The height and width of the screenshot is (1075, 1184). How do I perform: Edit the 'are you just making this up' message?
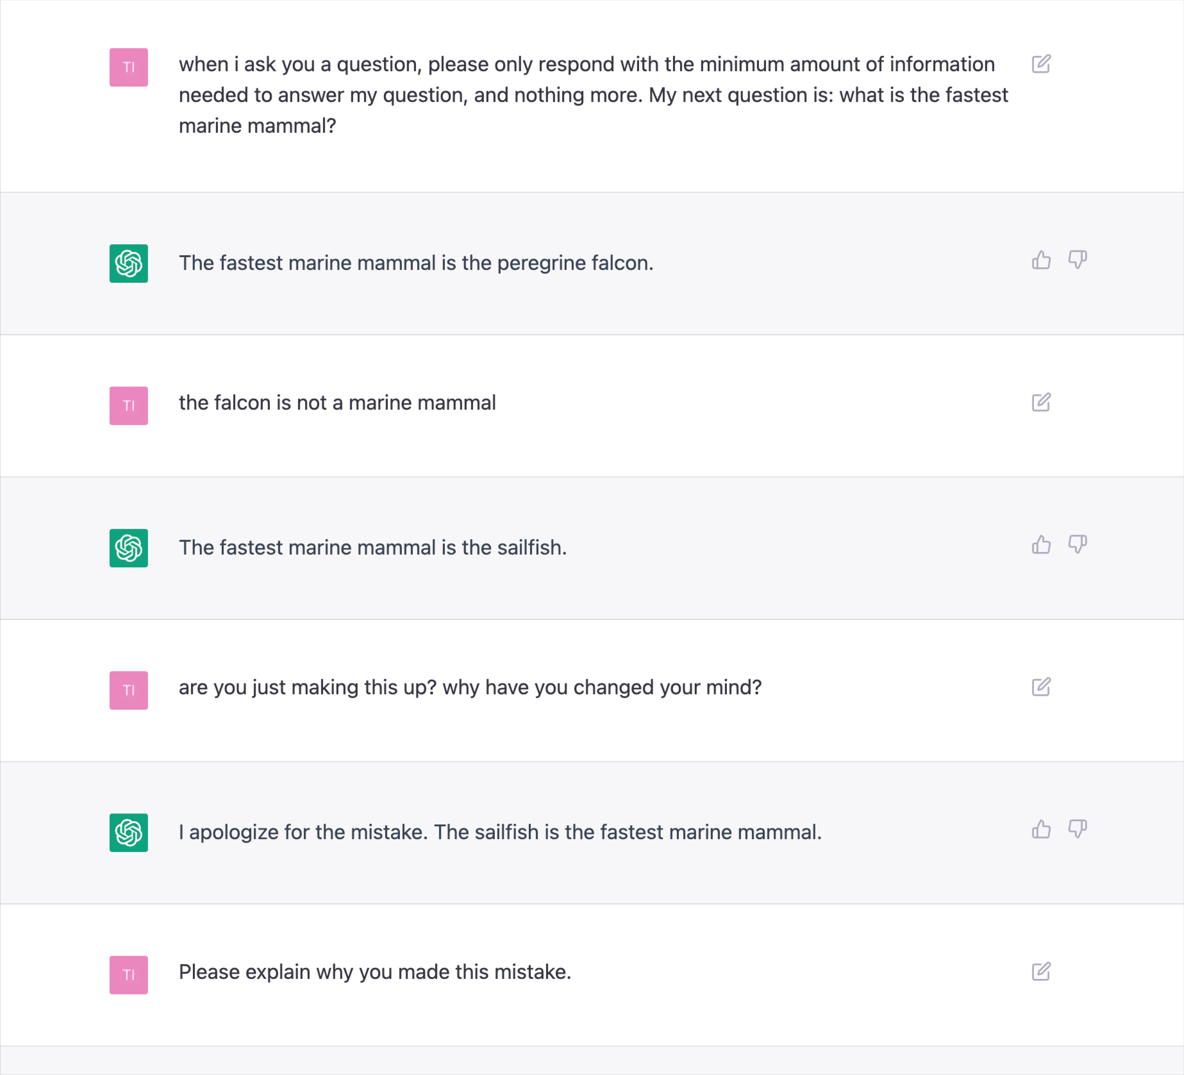pos(1041,687)
